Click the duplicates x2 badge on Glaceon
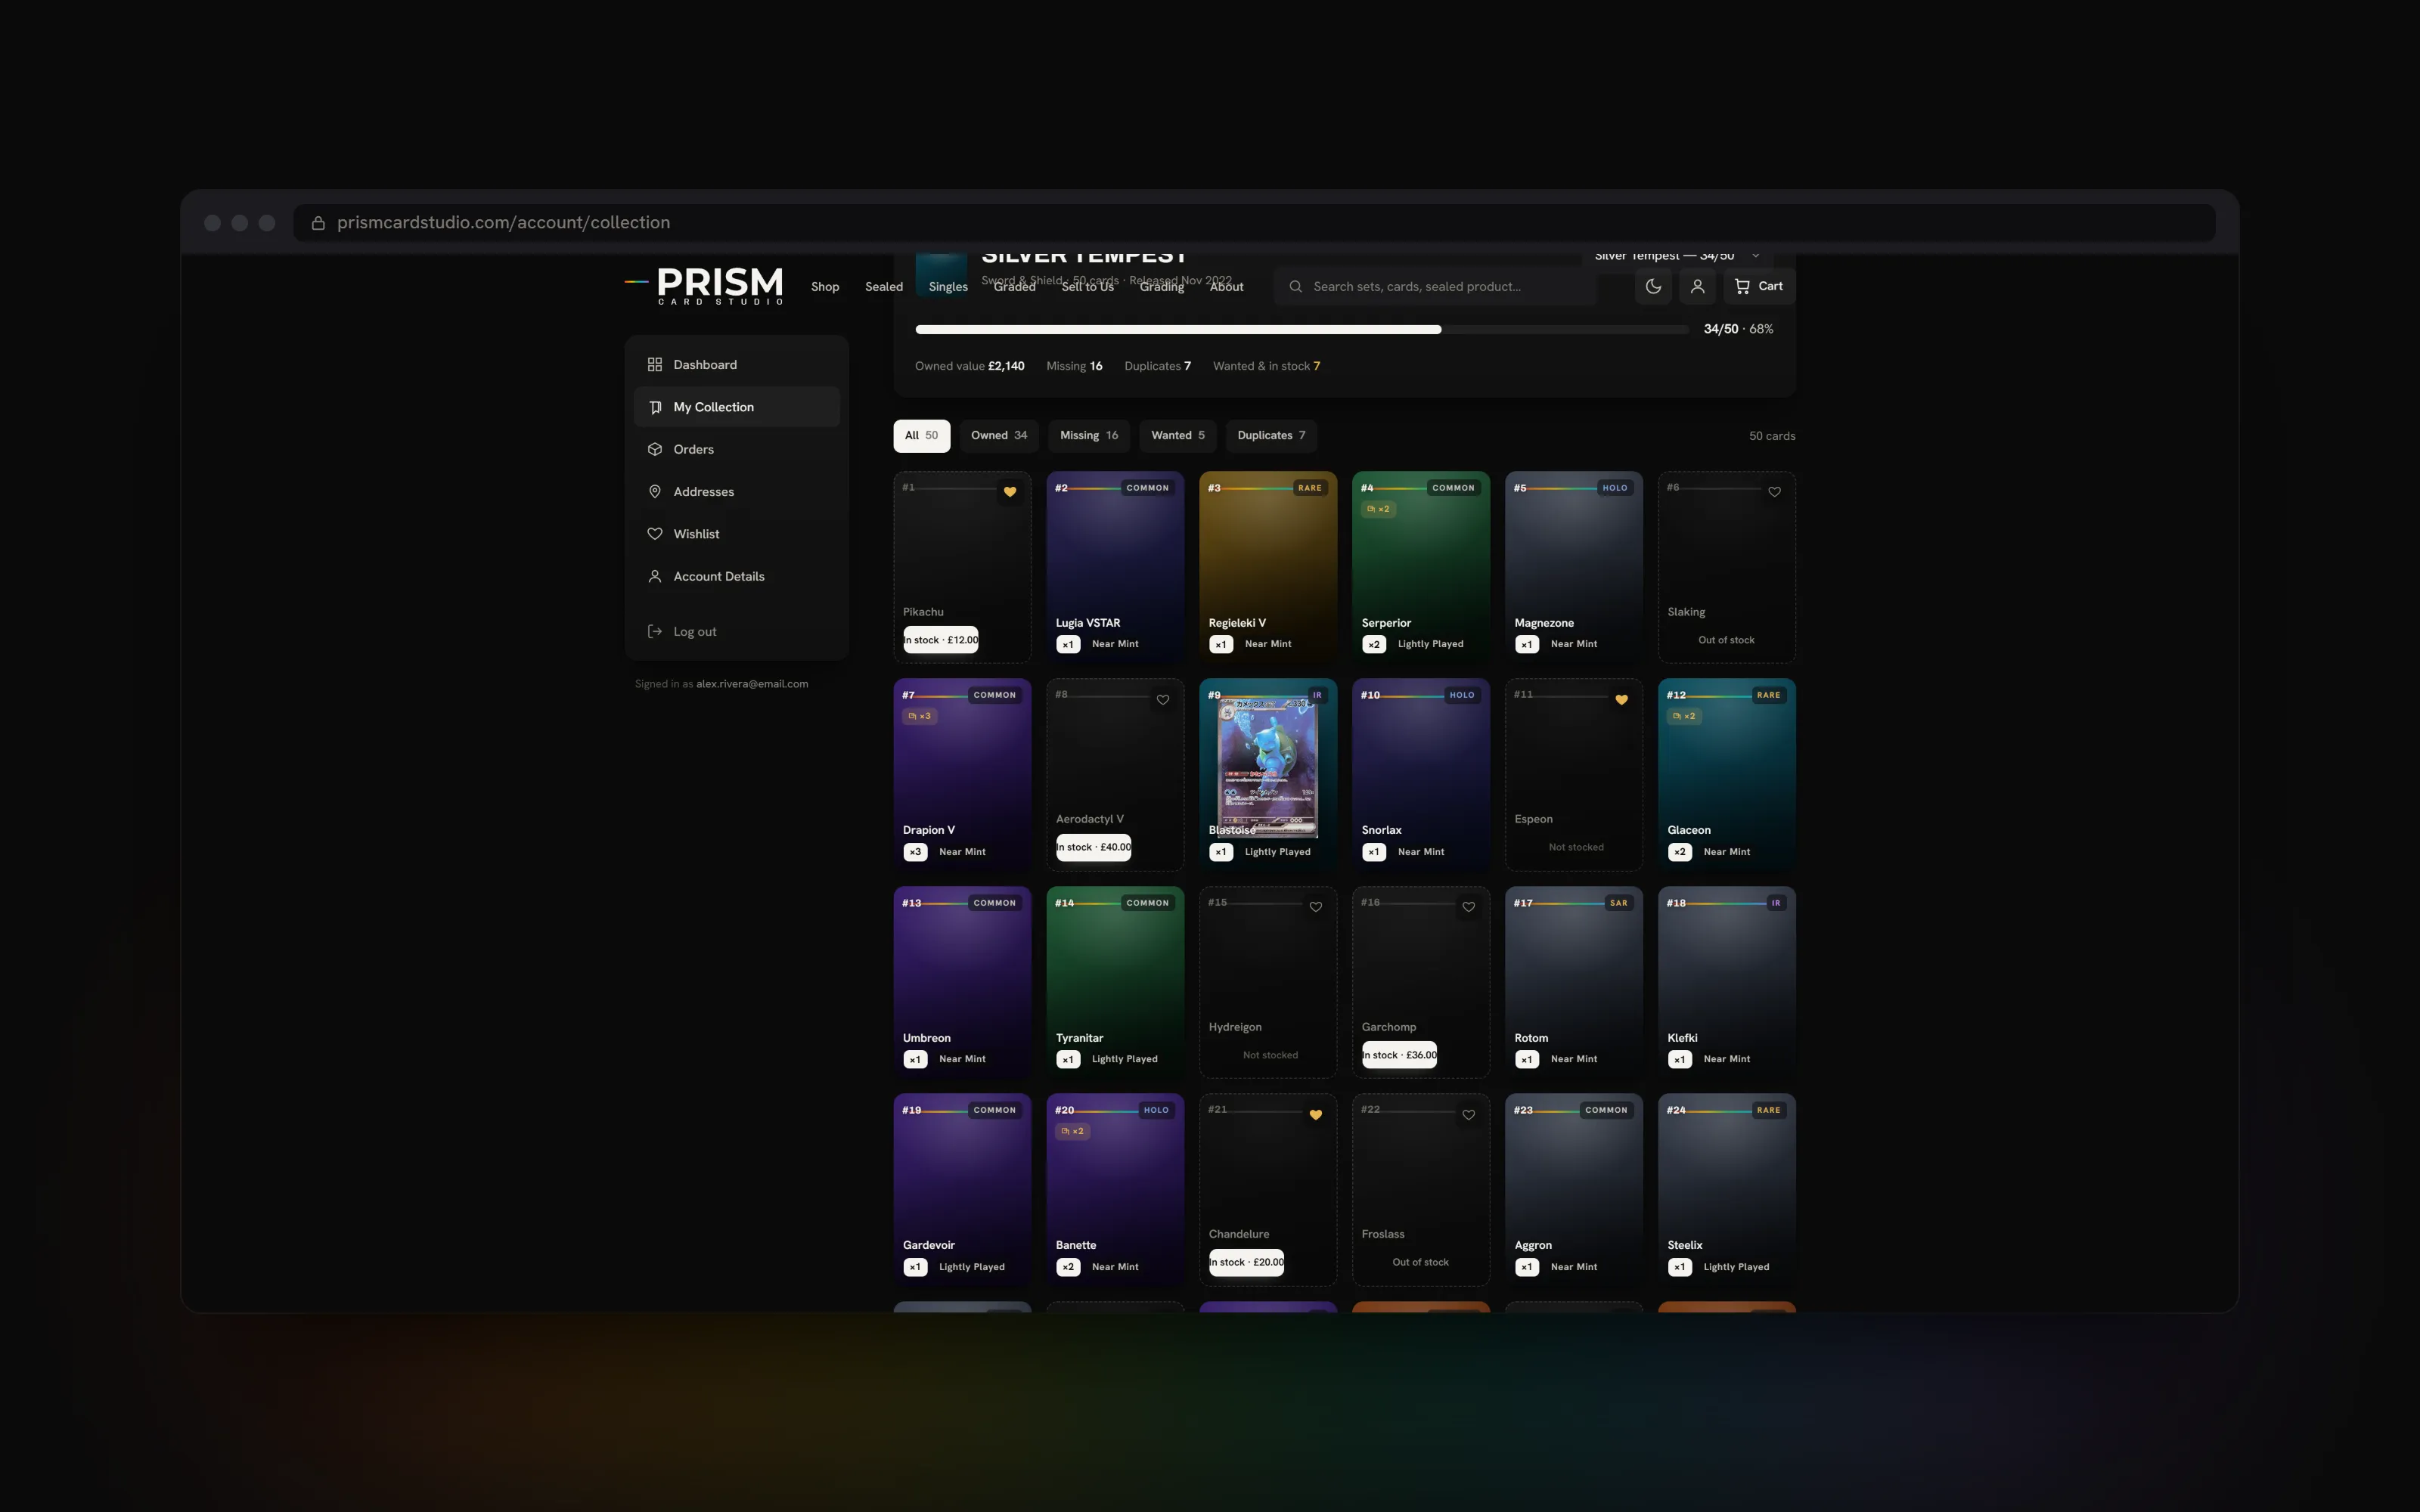2420x1512 pixels. tap(1684, 716)
